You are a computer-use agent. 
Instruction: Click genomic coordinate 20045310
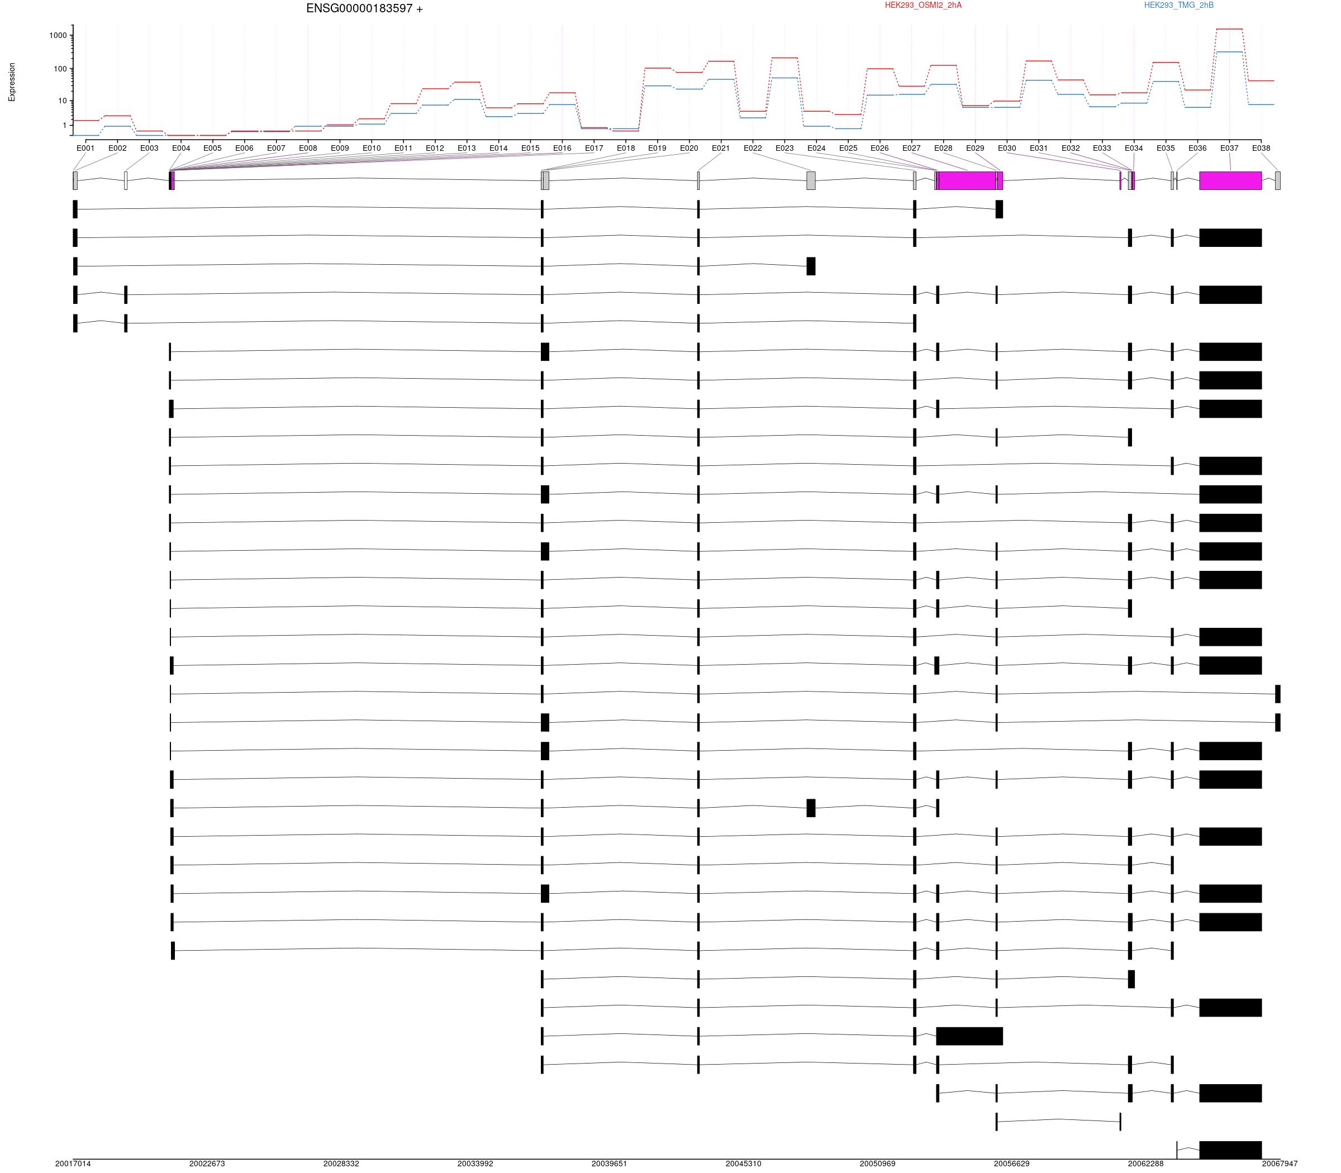743,1164
